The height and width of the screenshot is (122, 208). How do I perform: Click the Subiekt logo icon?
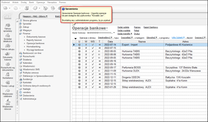8,16
